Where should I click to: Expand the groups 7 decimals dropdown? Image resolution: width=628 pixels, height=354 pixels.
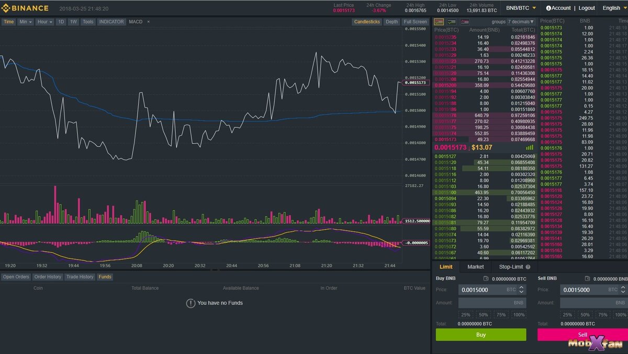(x=521, y=22)
